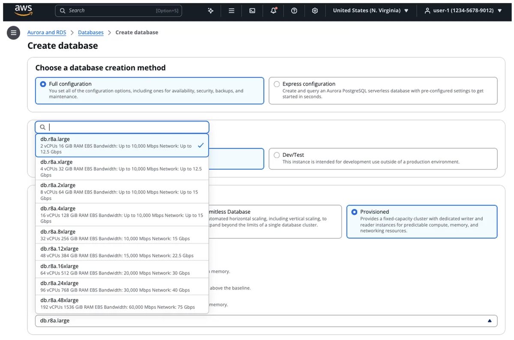Open the United States (N. Virginia) region dropdown

[x=371, y=11]
